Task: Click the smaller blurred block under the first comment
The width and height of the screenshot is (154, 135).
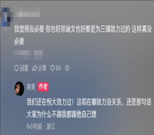Action: (x=38, y=55)
